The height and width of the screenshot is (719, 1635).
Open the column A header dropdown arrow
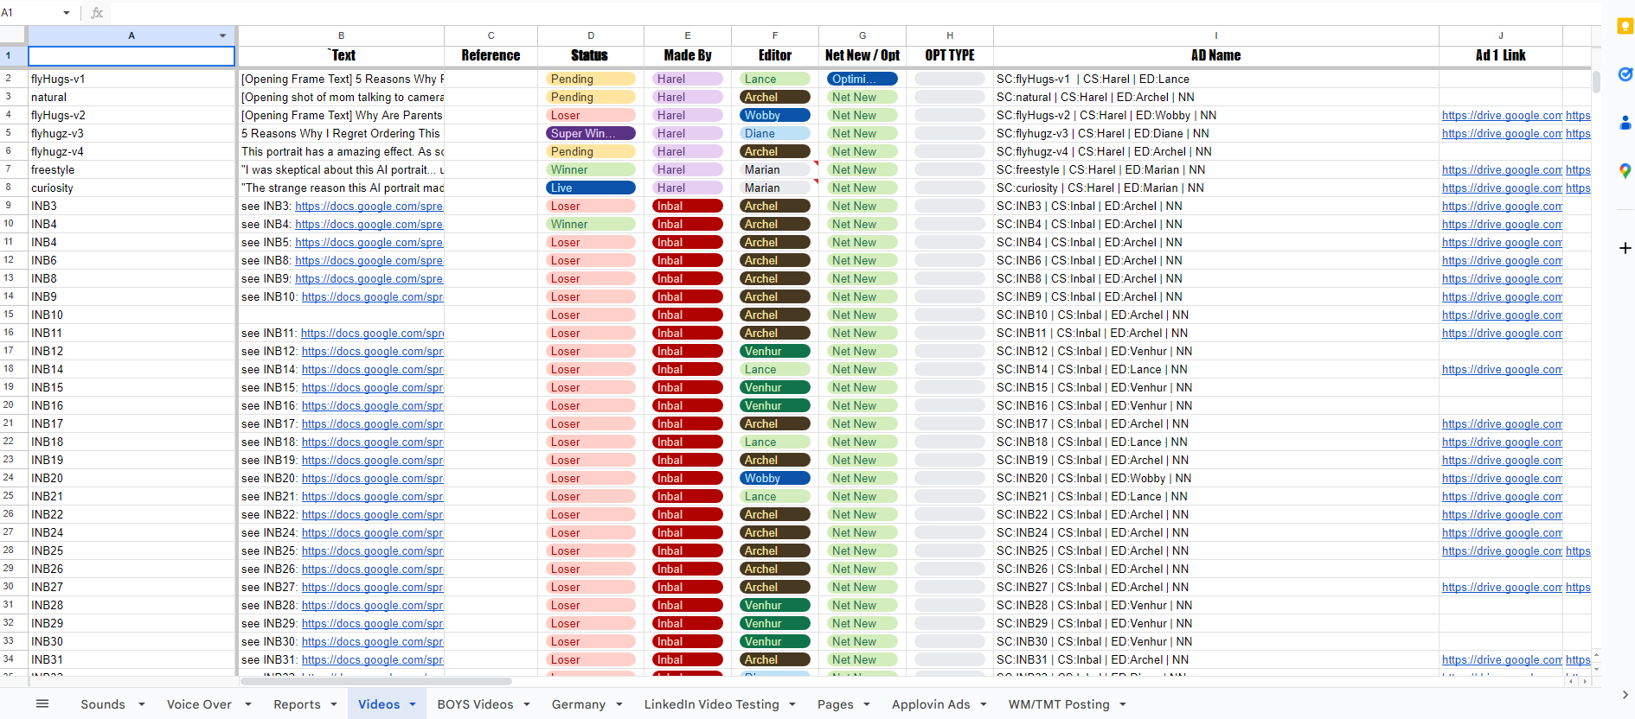pyautogui.click(x=222, y=35)
